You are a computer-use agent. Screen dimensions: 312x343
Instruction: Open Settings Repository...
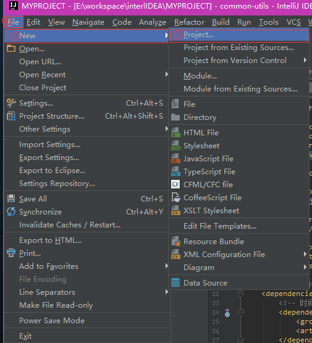click(x=86, y=184)
